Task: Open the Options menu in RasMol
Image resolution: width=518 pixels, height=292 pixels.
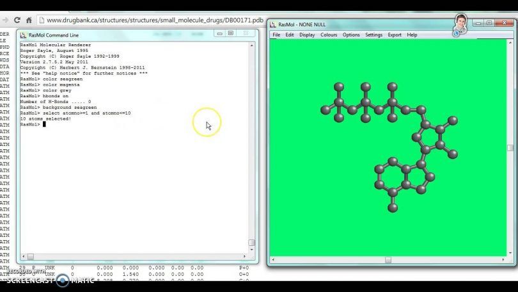Action: 351,35
